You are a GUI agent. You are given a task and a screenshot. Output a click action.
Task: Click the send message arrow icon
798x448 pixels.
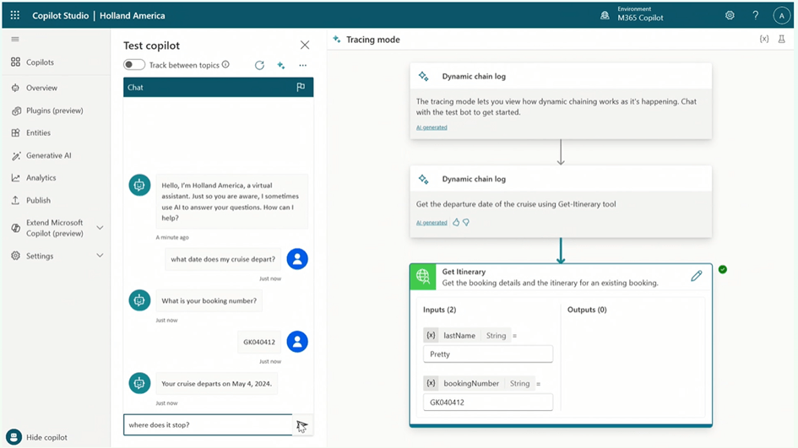tap(302, 425)
